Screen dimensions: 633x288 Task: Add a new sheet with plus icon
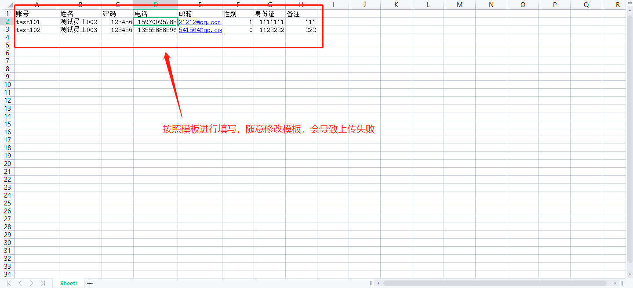[90, 283]
